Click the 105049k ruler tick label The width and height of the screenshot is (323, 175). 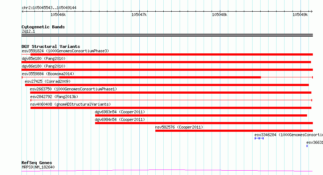point(300,15)
